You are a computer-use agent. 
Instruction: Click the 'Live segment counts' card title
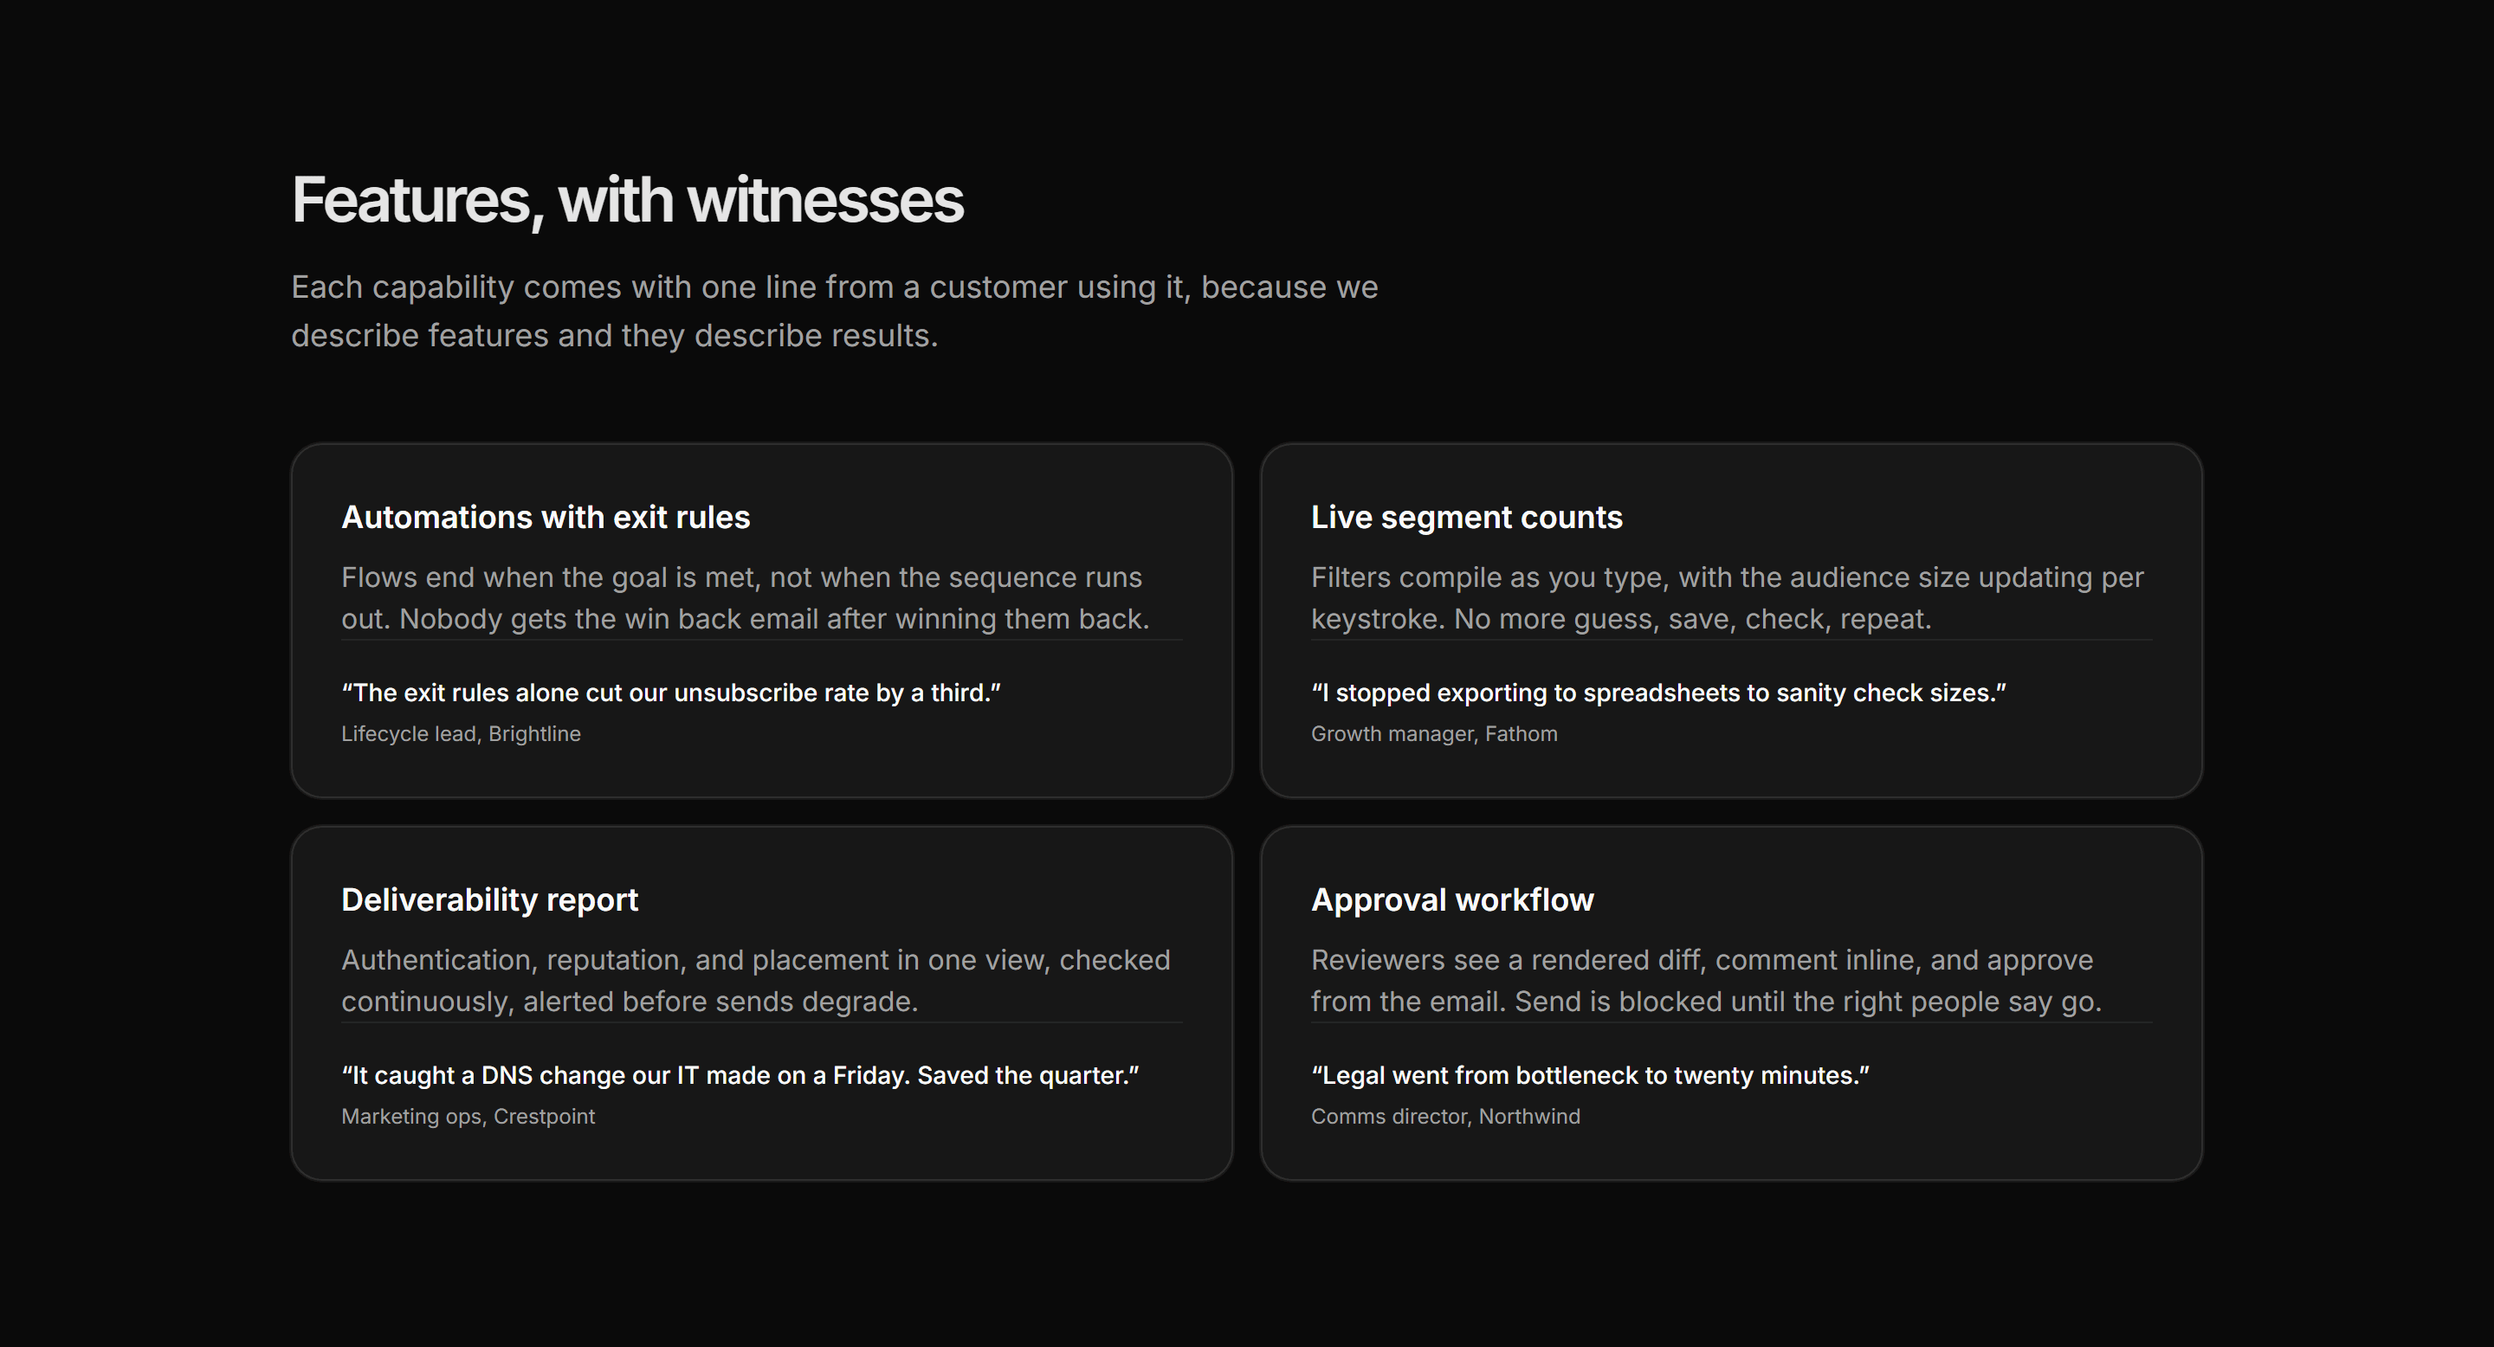(1467, 517)
